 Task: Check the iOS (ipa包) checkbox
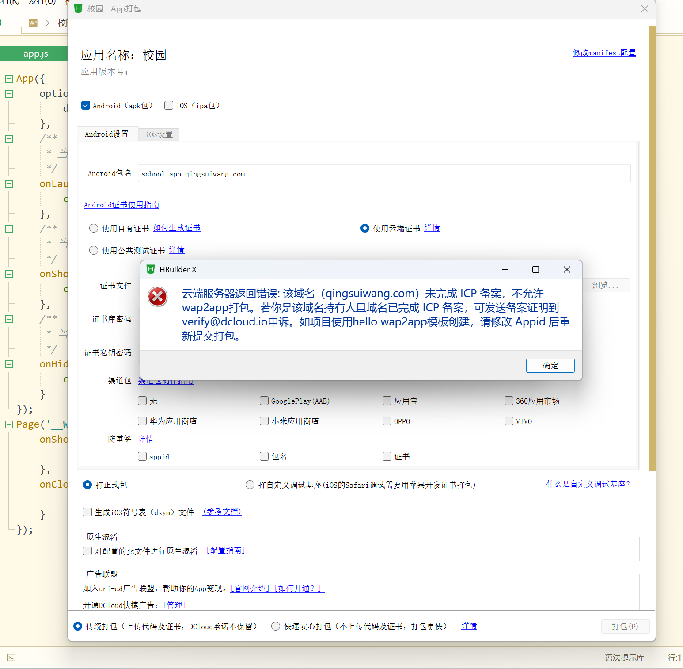168,105
